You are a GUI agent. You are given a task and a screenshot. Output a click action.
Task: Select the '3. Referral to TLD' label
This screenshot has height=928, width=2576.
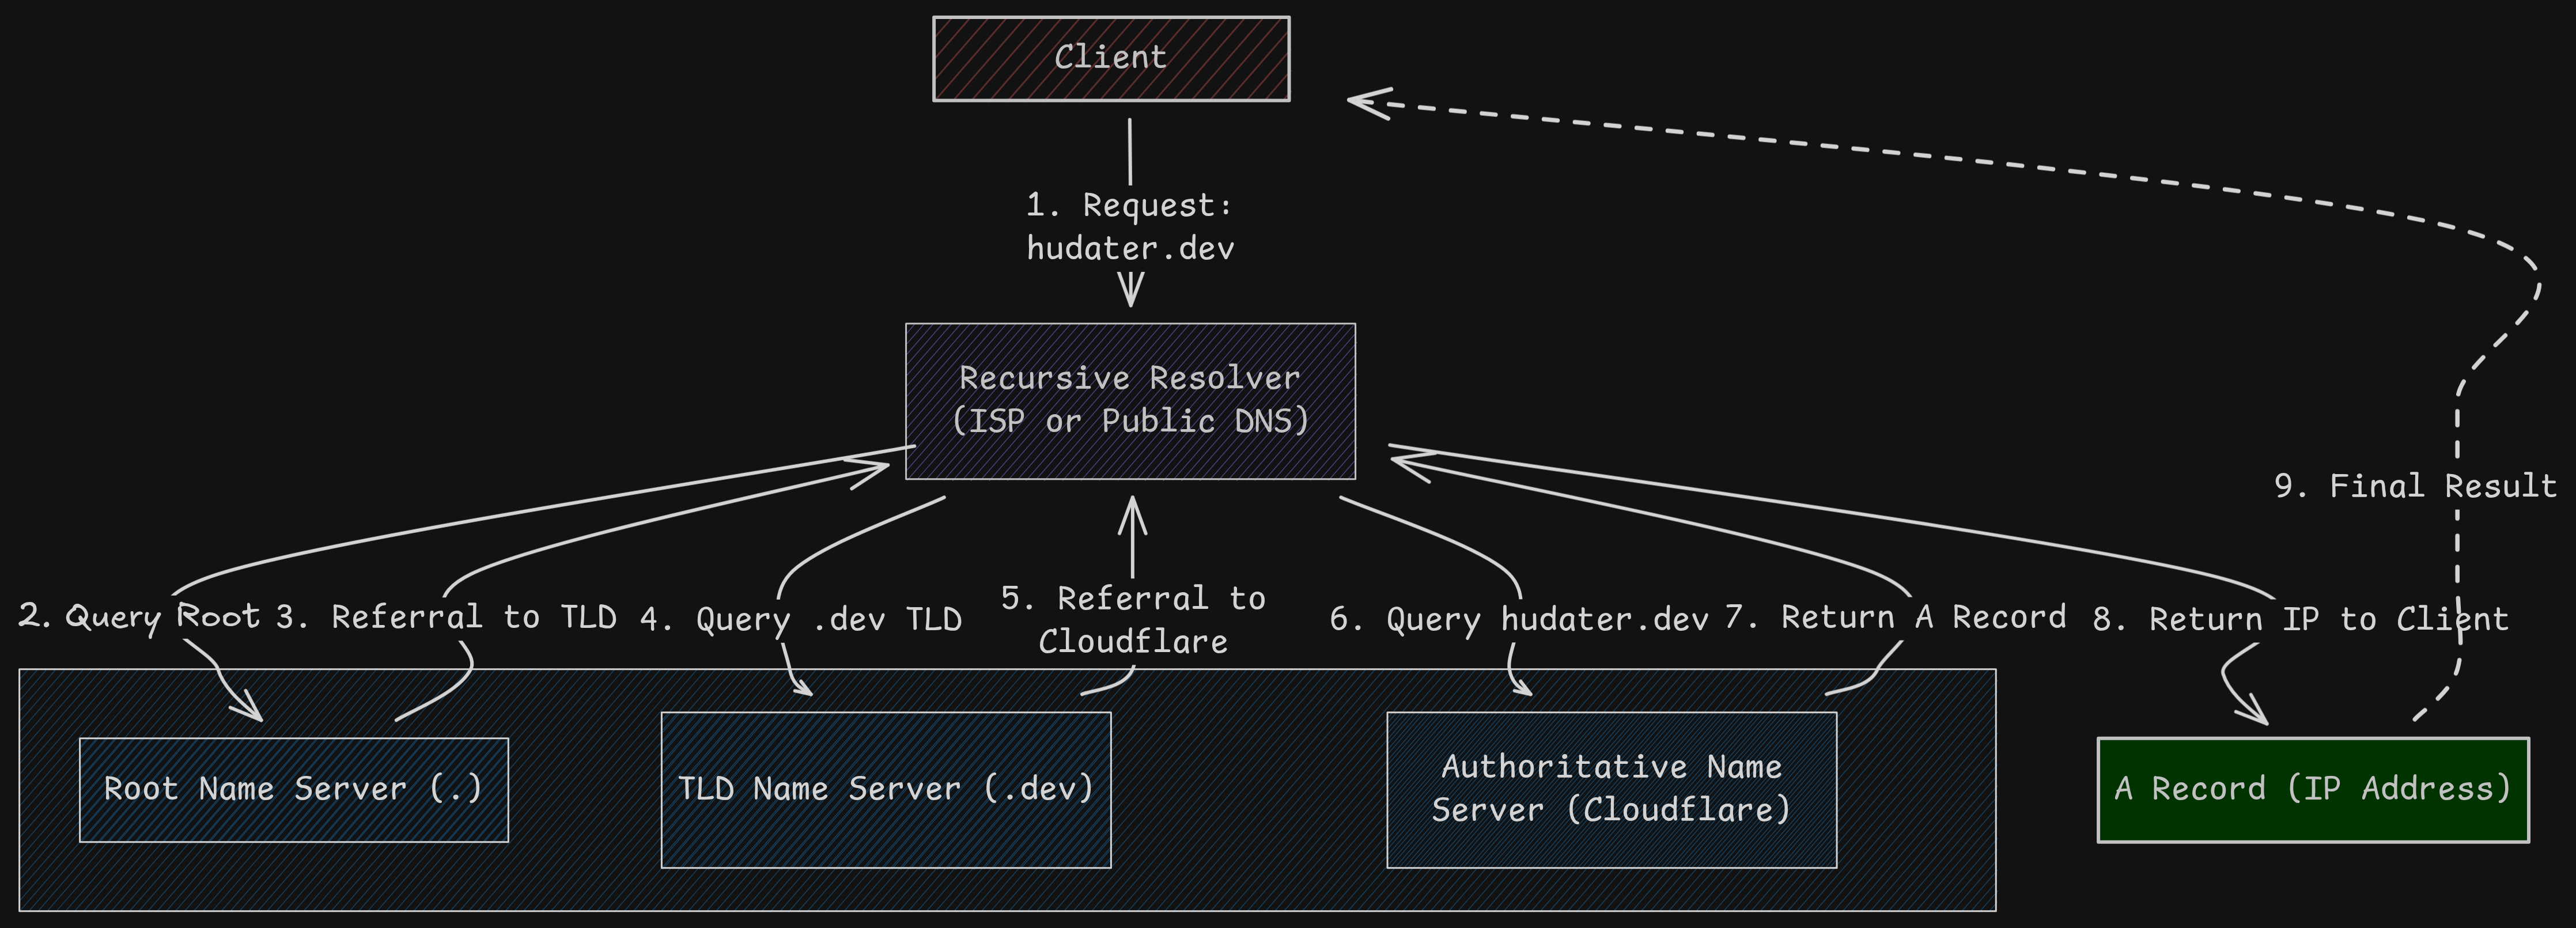pyautogui.click(x=449, y=617)
